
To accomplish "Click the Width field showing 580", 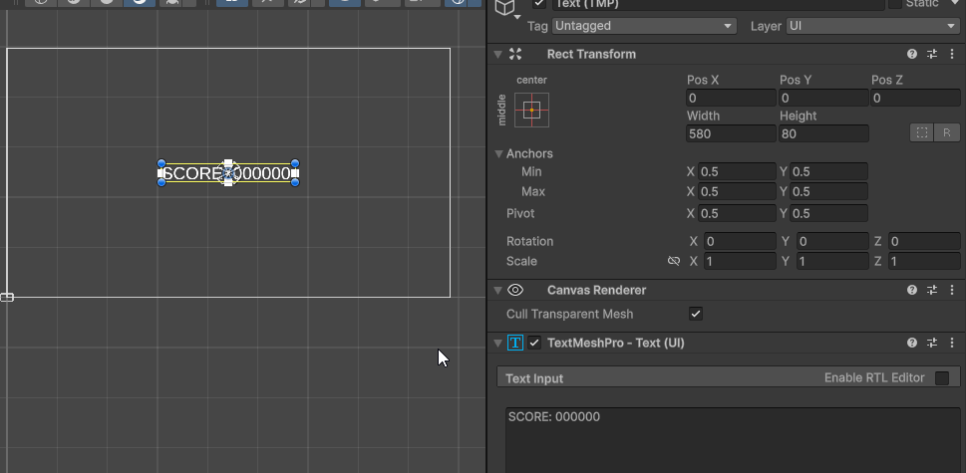I will [x=731, y=133].
